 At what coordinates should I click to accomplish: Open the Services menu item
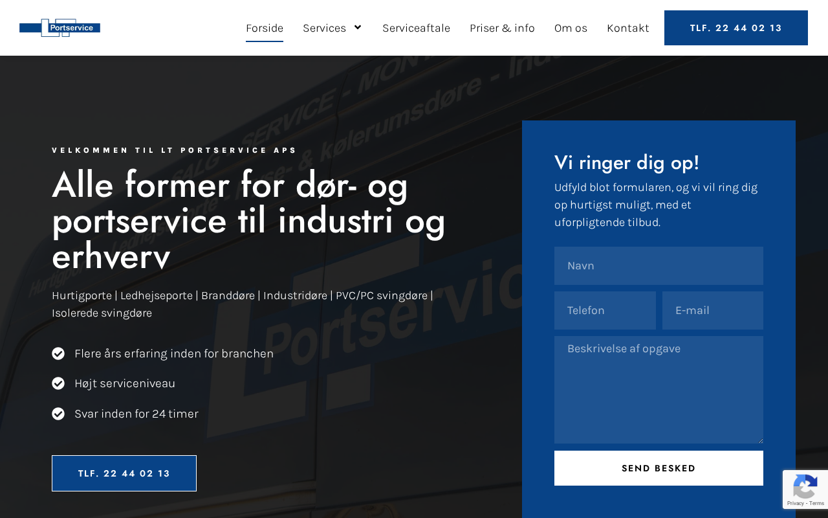324,28
